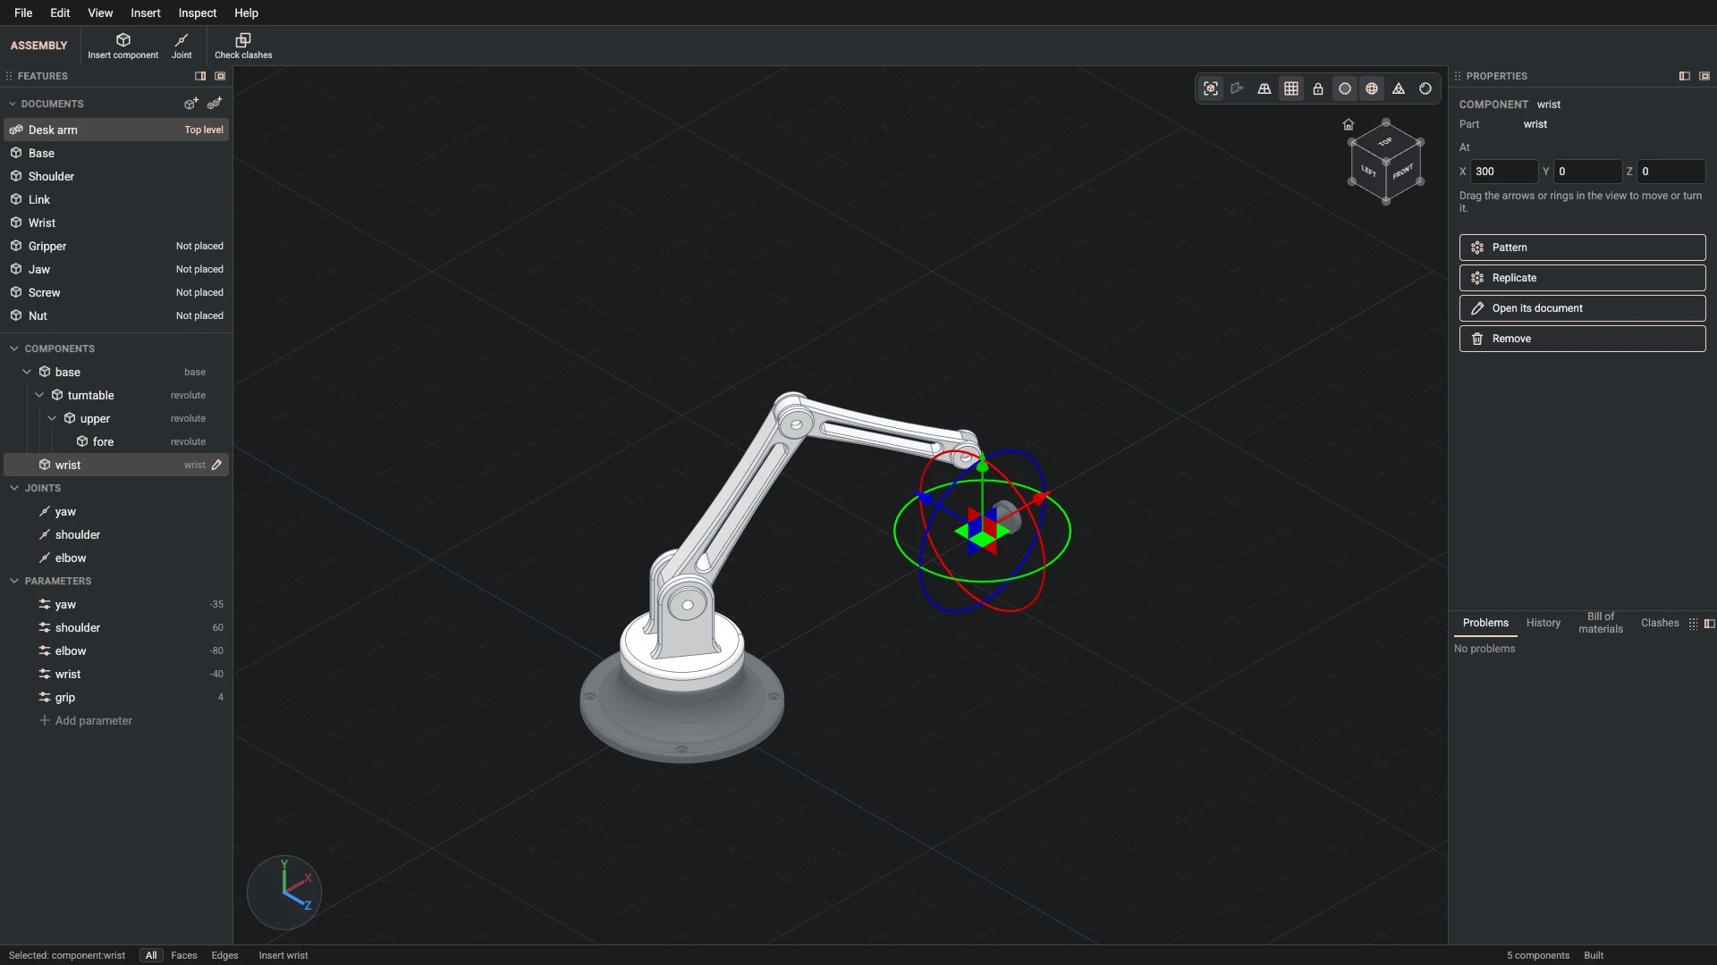Reset the view with the home icon
This screenshot has width=1717, height=965.
tap(1349, 124)
